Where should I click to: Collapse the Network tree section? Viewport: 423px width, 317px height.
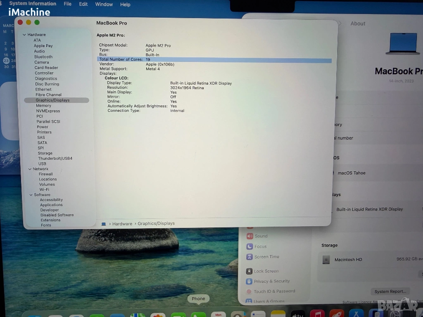[x=30, y=169]
